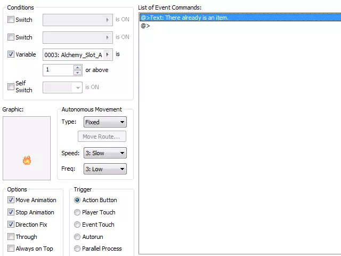Toggle the Through option

(11, 236)
